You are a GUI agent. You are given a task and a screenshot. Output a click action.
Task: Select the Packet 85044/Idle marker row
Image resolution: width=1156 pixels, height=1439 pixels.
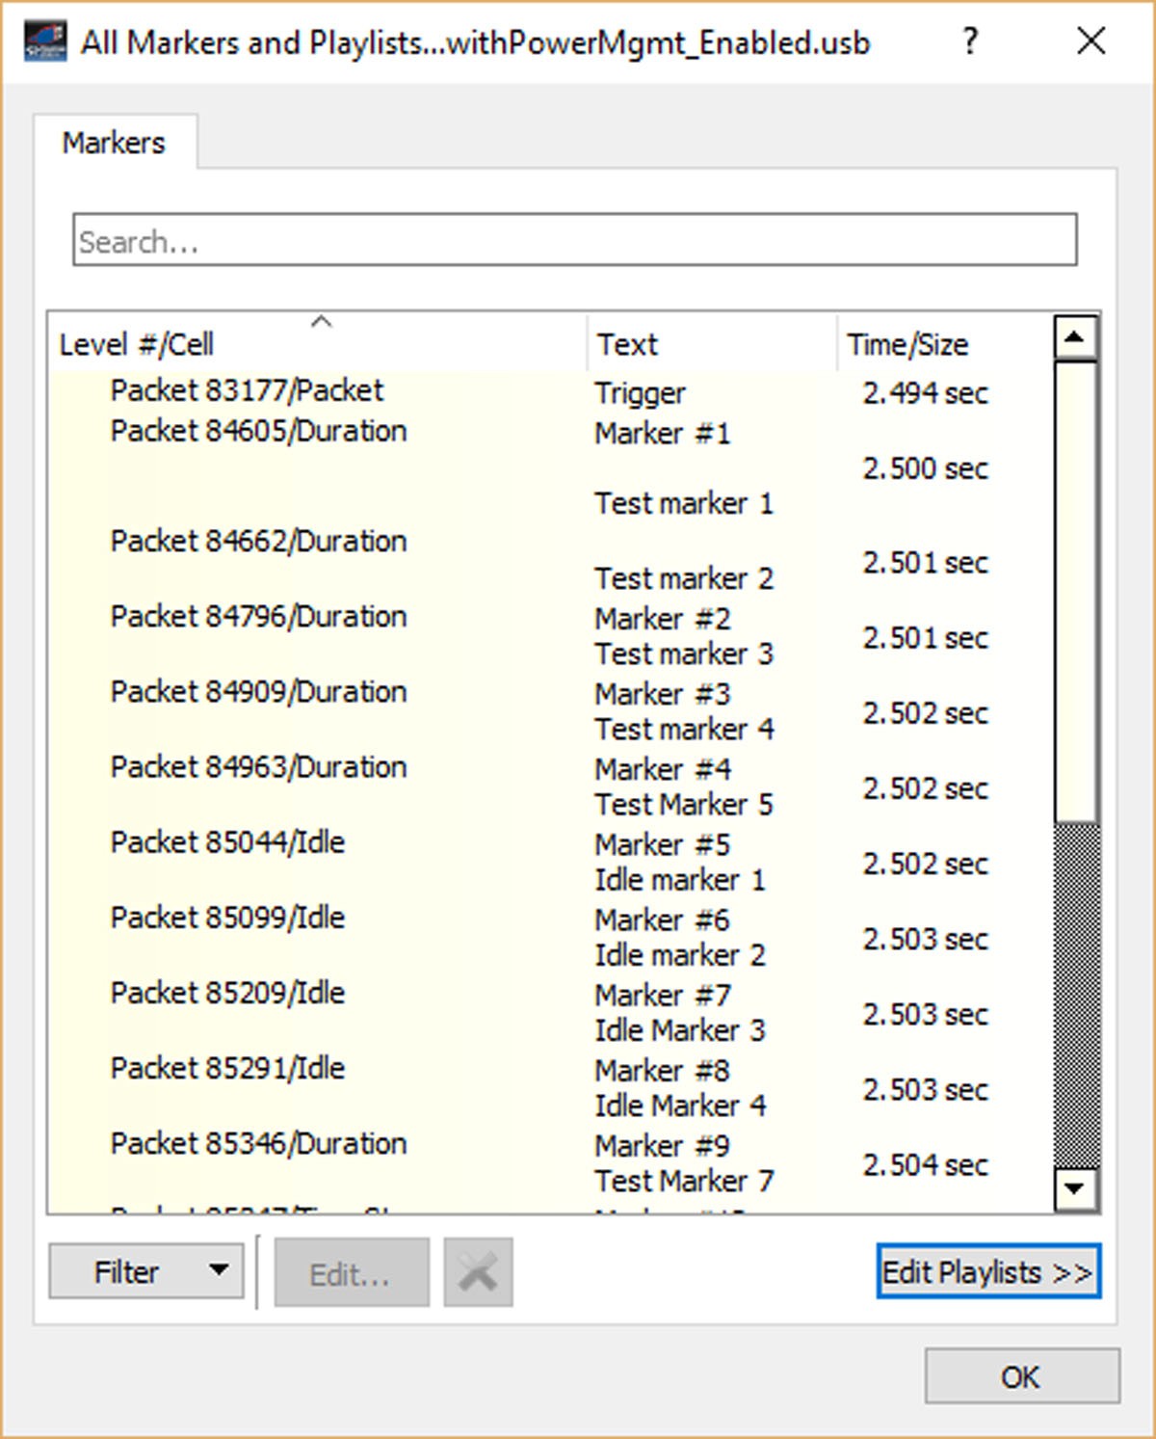(549, 862)
